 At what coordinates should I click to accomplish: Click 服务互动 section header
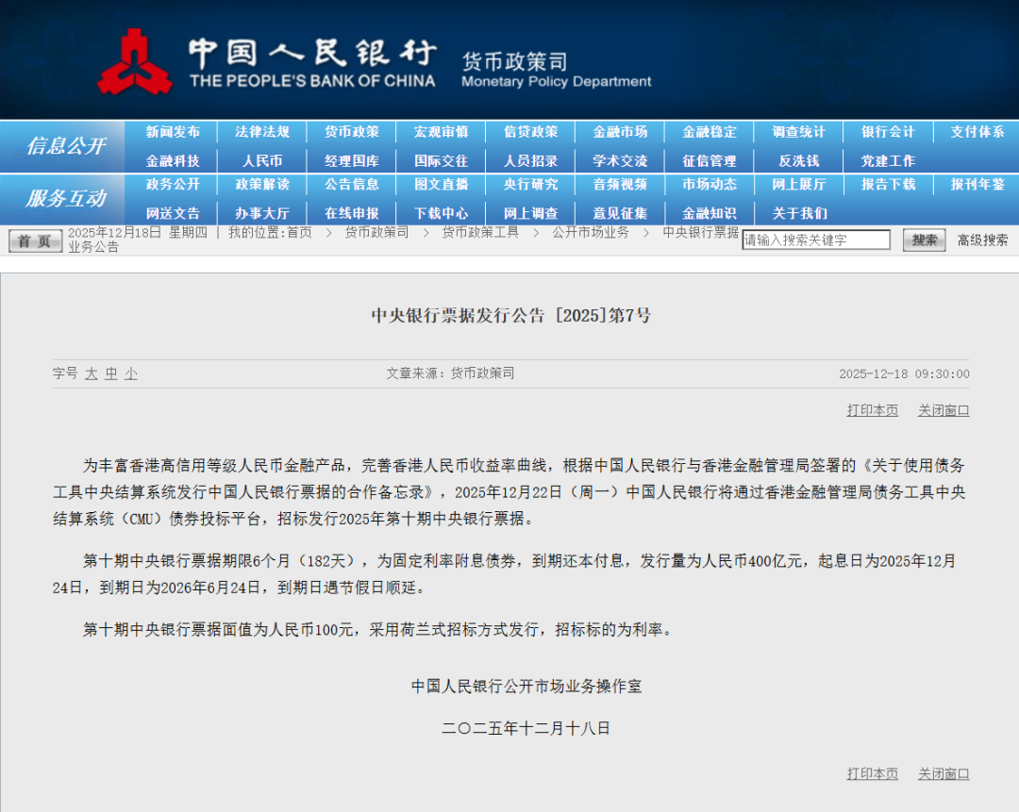pos(64,199)
